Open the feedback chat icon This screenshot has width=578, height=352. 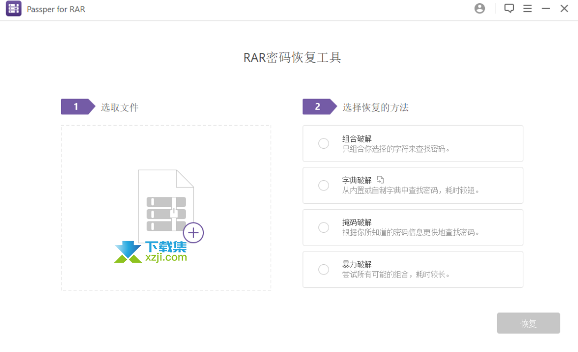click(x=509, y=8)
